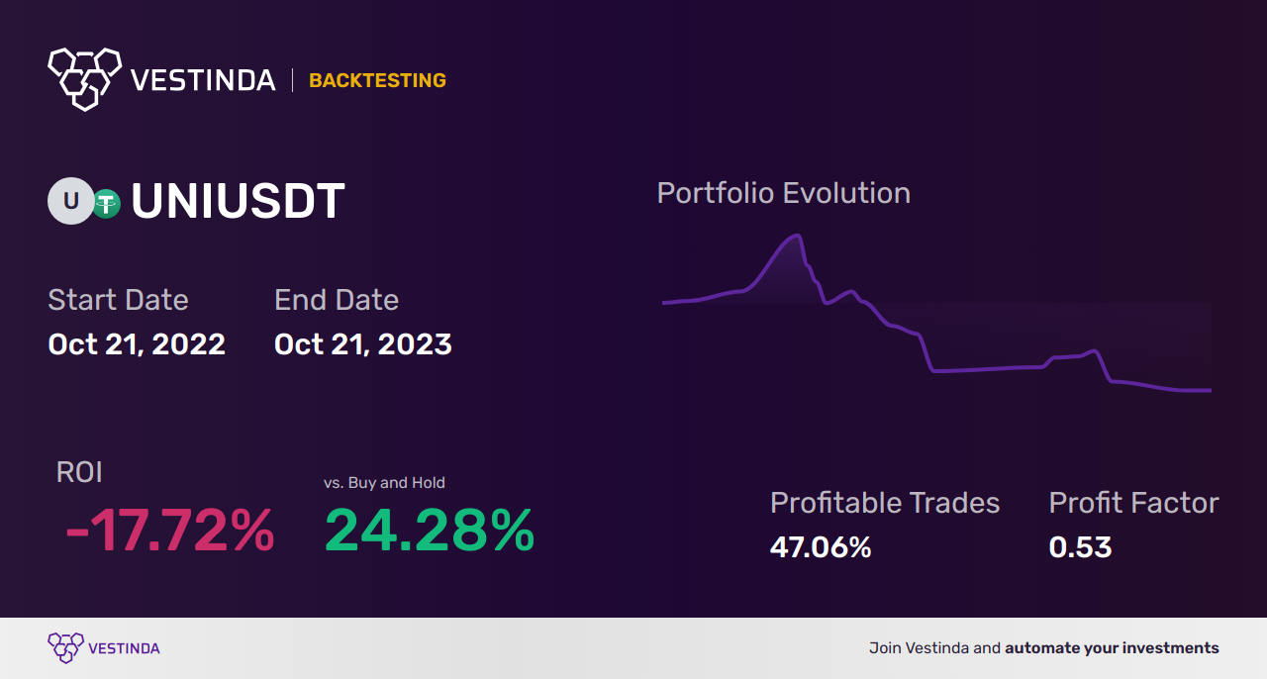Click the ROI label

click(79, 472)
